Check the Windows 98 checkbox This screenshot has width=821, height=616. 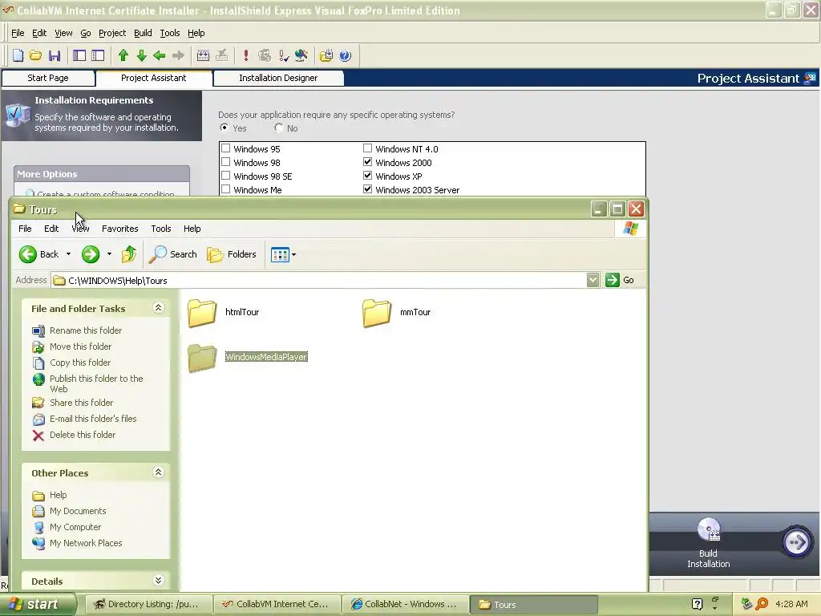point(225,162)
